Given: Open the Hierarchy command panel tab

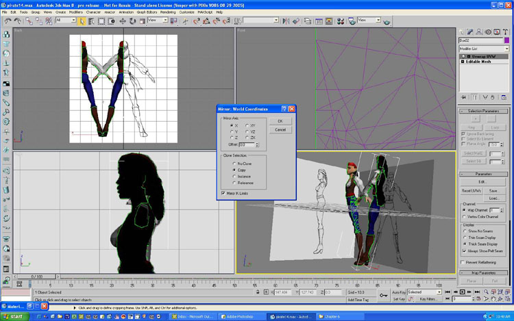Looking at the screenshot, I should [479, 31].
